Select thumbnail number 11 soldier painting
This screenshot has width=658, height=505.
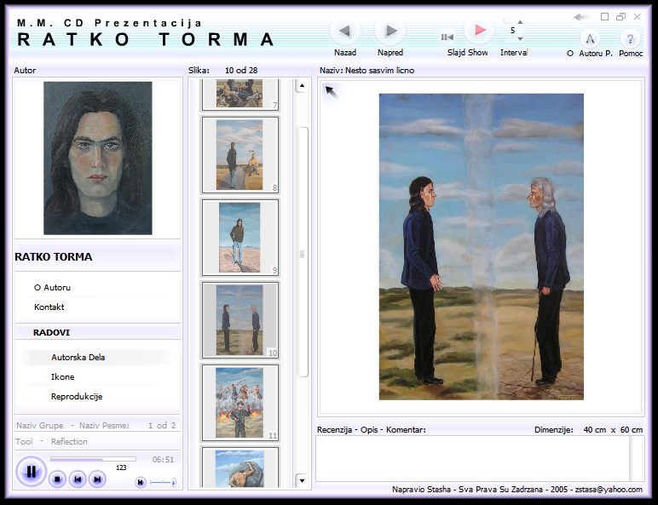[240, 403]
